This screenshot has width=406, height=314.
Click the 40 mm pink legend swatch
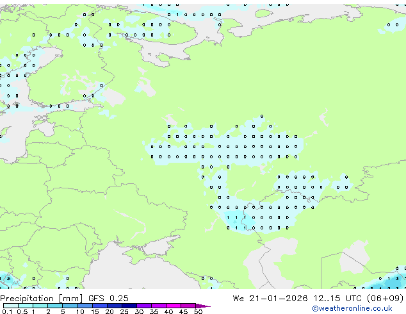174,306
